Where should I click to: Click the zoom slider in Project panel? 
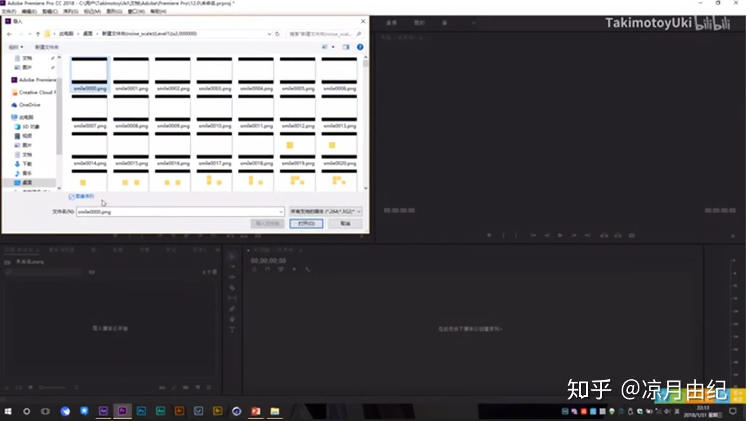(x=53, y=387)
